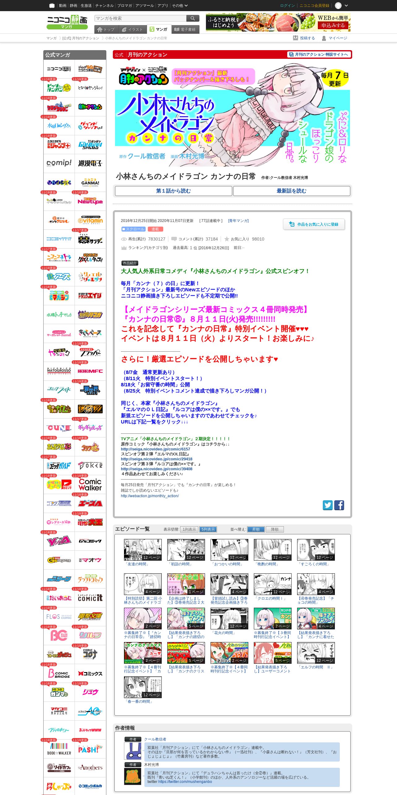Open the PASH! sidebar logo
This screenshot has width=397, height=795.
point(90,749)
